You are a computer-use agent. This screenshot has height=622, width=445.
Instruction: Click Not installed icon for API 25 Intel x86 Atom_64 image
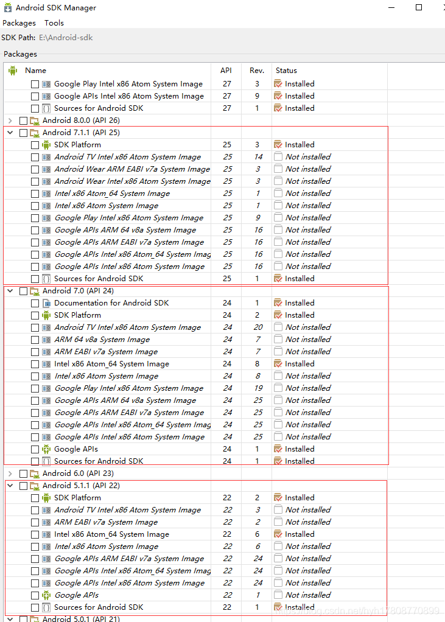click(x=278, y=193)
